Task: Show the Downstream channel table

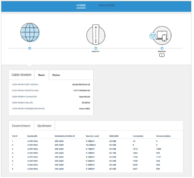Action: [x=21, y=126]
